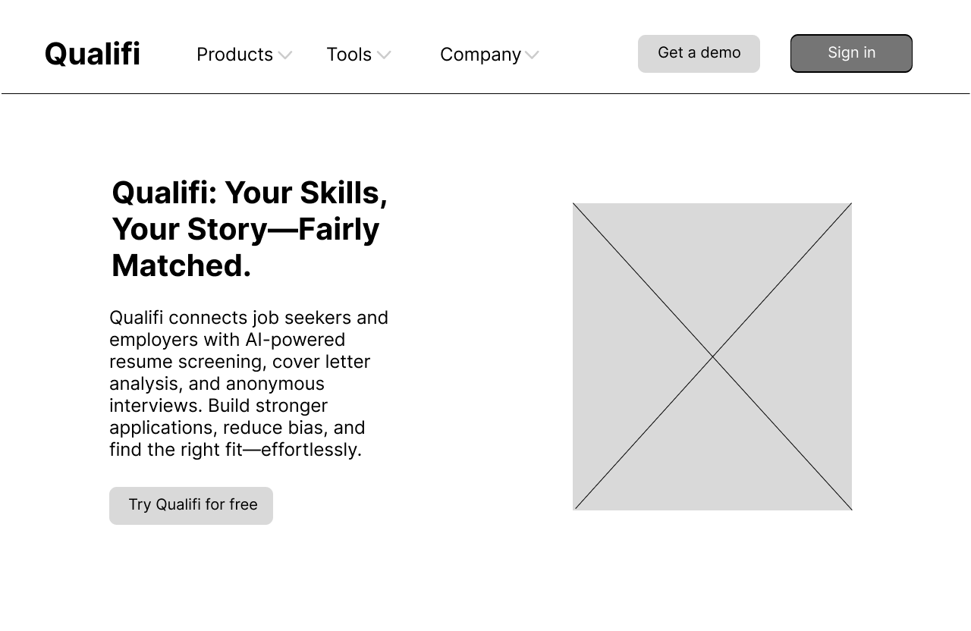Click the 'Your Story—Fairly' headline line
Viewport: 971px width, 631px height.
(x=245, y=229)
